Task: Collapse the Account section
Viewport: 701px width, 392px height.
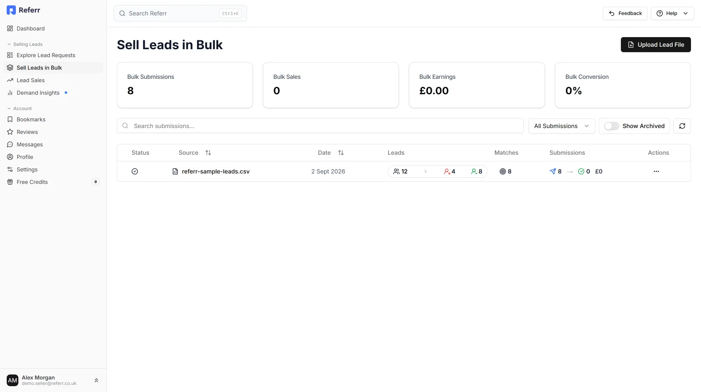Action: pos(20,108)
